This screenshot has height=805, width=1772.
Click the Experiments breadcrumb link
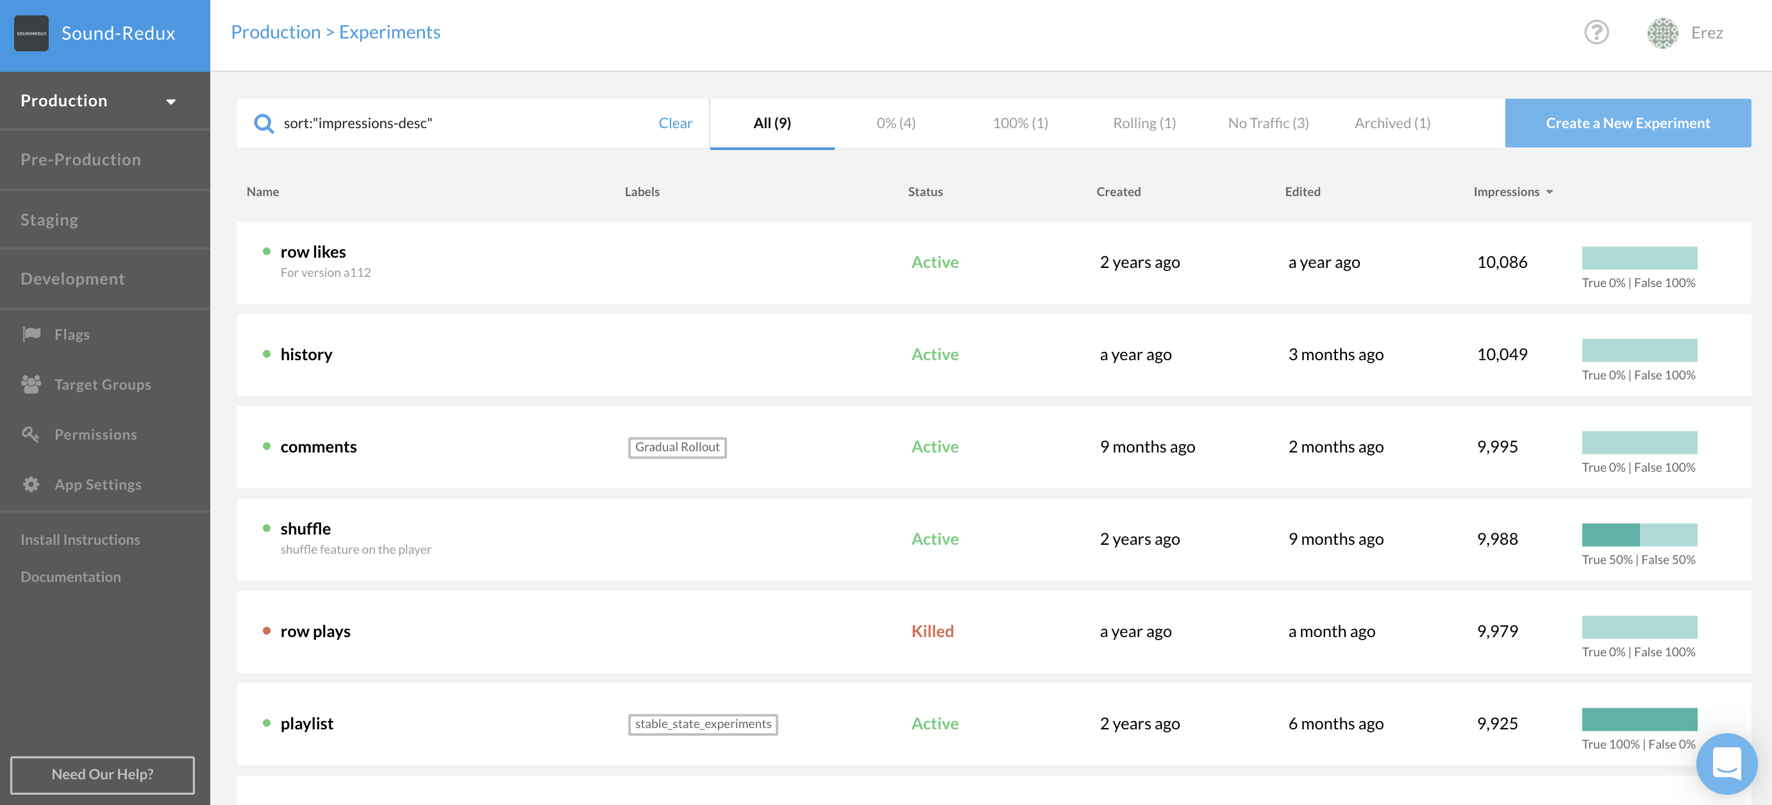coord(389,32)
